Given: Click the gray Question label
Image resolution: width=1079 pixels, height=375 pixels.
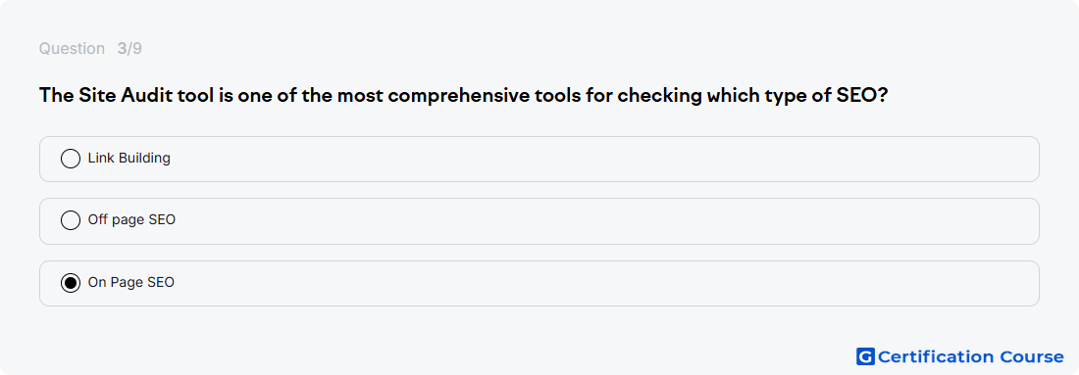Looking at the screenshot, I should coord(72,49).
